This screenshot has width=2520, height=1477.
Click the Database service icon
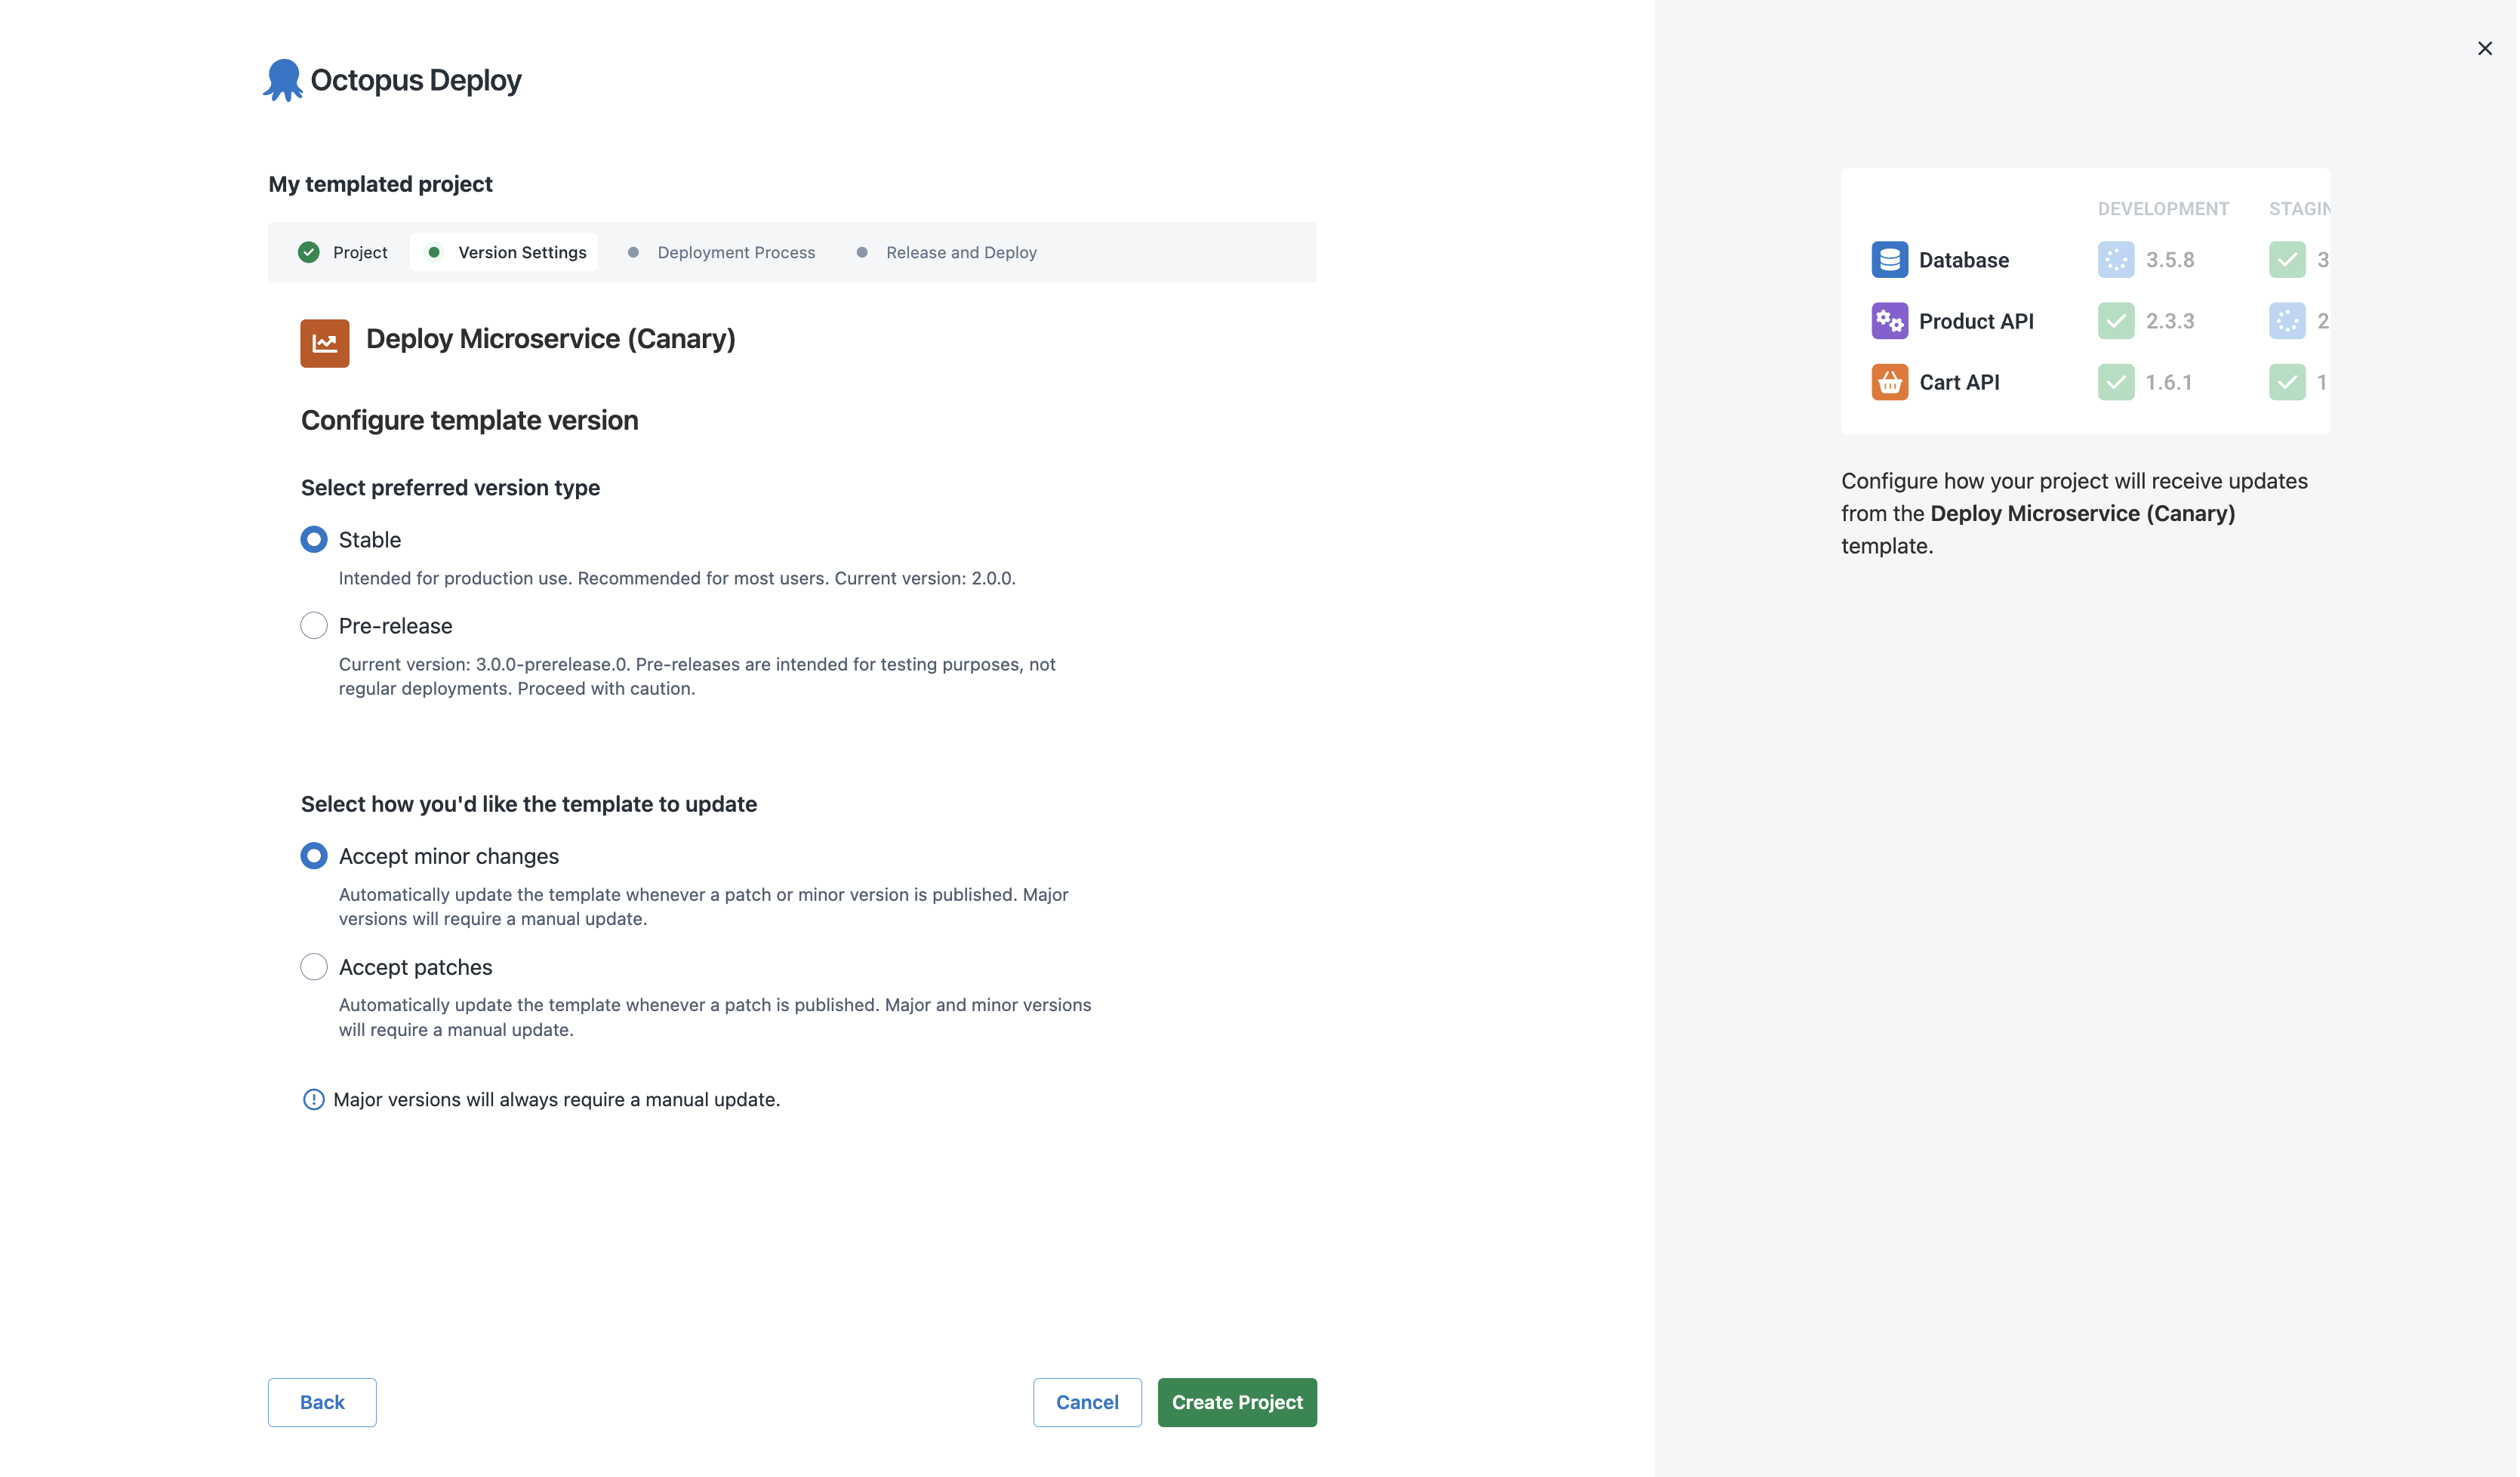point(1889,259)
